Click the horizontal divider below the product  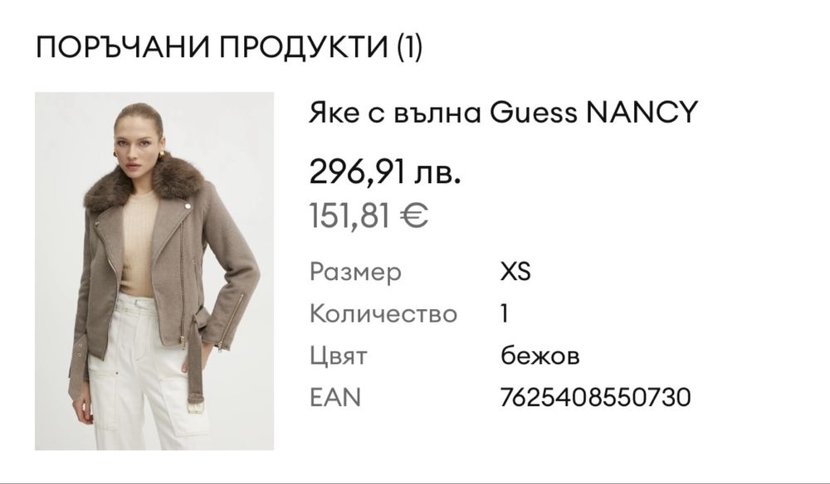415,482
